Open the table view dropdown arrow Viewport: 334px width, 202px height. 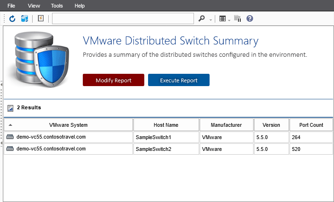pyautogui.click(x=229, y=20)
